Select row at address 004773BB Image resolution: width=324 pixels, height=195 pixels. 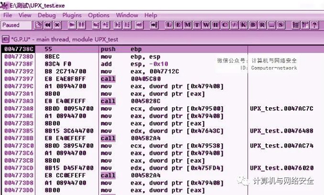click(x=162, y=138)
